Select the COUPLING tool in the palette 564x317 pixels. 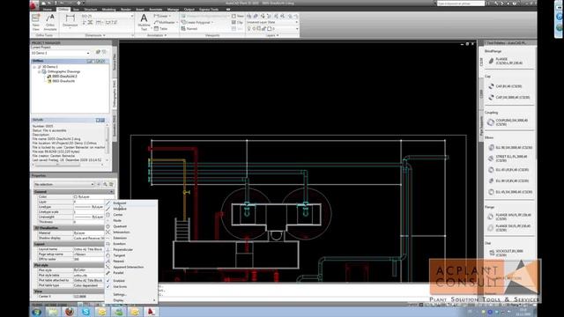click(508, 122)
